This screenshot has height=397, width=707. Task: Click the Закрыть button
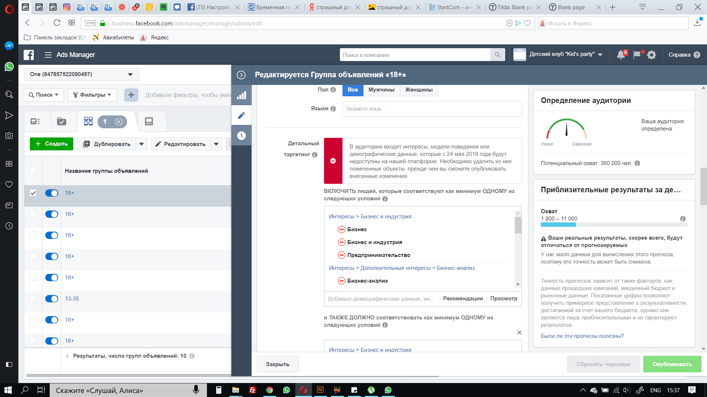coord(278,364)
